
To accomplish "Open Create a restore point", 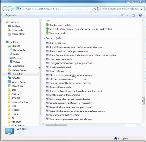I will [60, 67].
